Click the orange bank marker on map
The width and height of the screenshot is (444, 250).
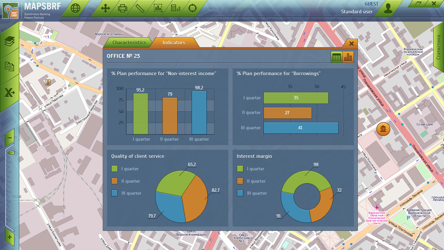click(383, 129)
